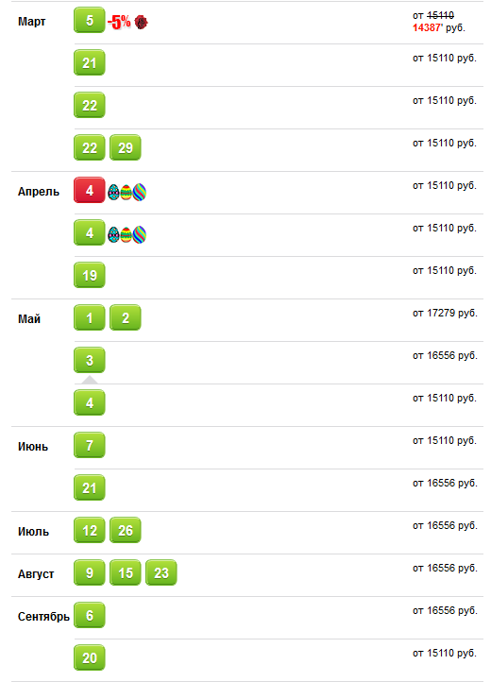Select the September 6 date button

pyautogui.click(x=89, y=615)
